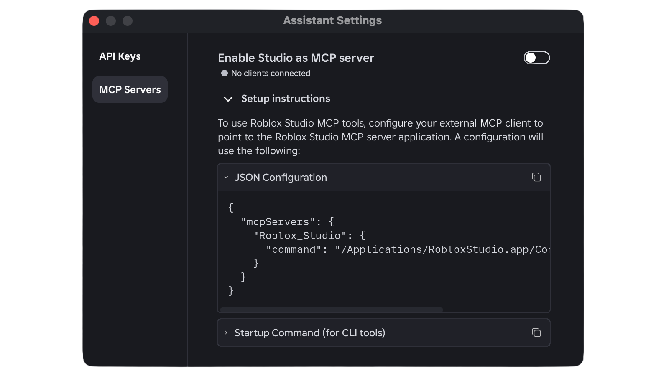Screen dimensions: 669x376
Task: Click the "No clients connected" status text
Action: click(271, 73)
